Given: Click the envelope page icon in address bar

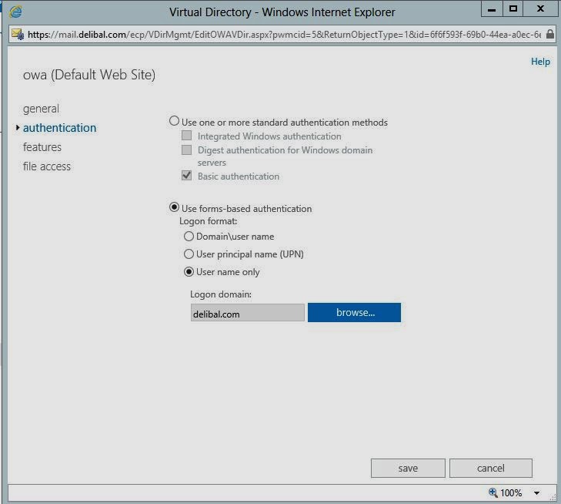Looking at the screenshot, I should (x=18, y=35).
